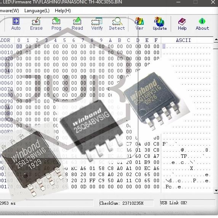Click the close button in the title bar
Image resolution: width=218 pixels, height=218 pixels.
click(213, 2)
